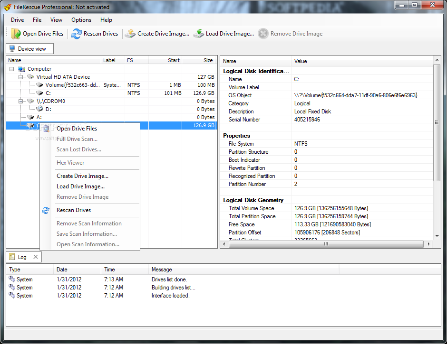Open the Drive menu
The width and height of the screenshot is (447, 344).
tap(18, 20)
